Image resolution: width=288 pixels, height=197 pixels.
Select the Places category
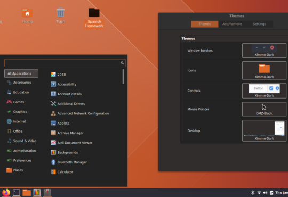coord(15,170)
